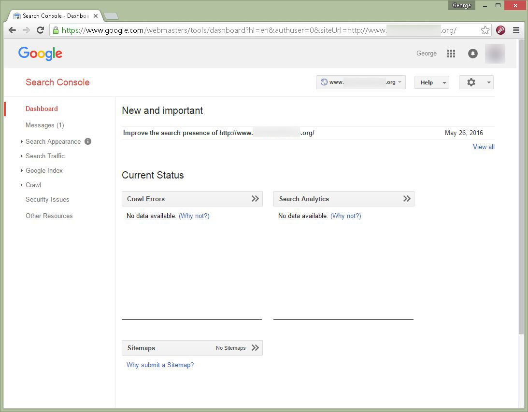The width and height of the screenshot is (528, 412).
Task: Open the site property selector dropdown
Action: pyautogui.click(x=361, y=82)
